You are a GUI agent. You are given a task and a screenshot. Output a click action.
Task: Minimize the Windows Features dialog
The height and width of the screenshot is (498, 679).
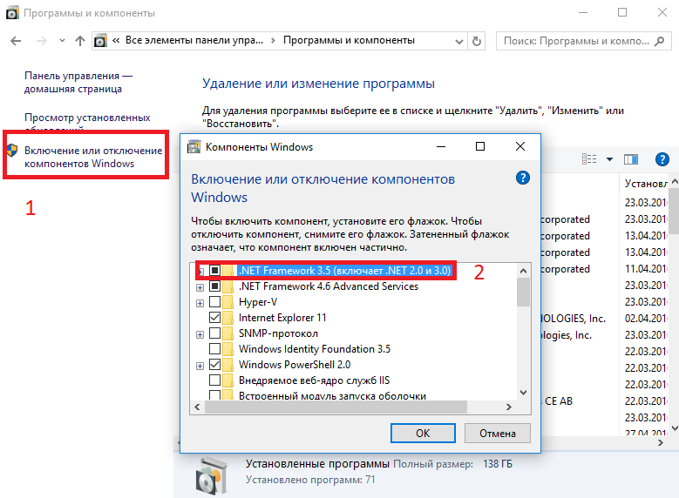441,146
